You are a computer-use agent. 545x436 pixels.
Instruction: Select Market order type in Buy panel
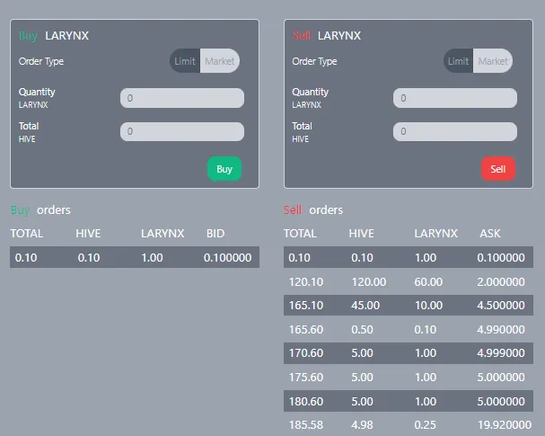pos(220,61)
